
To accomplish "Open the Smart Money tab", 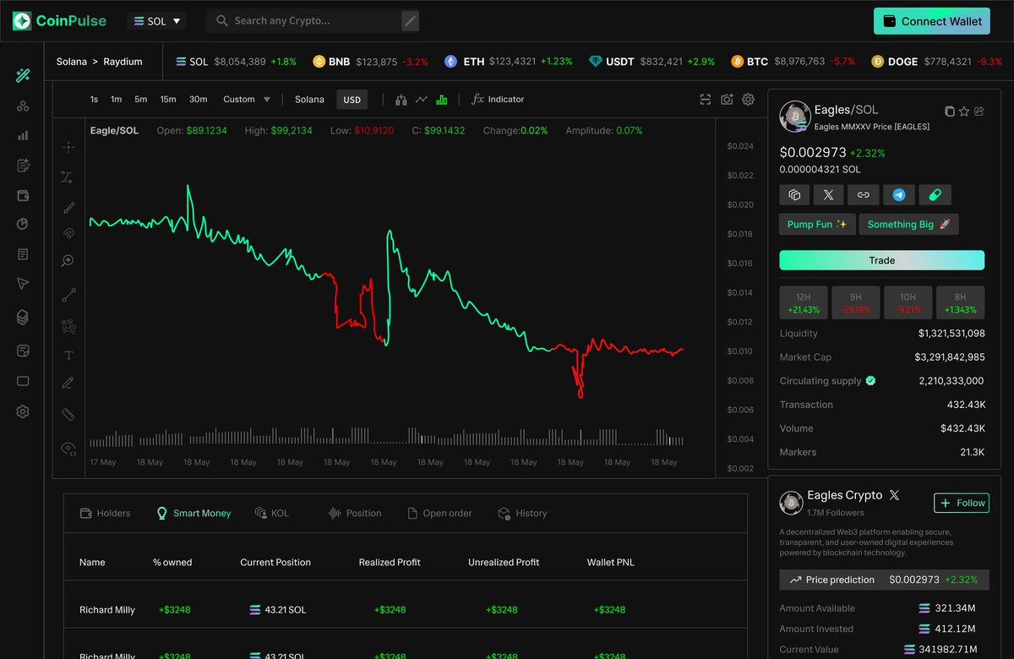I will click(x=194, y=513).
